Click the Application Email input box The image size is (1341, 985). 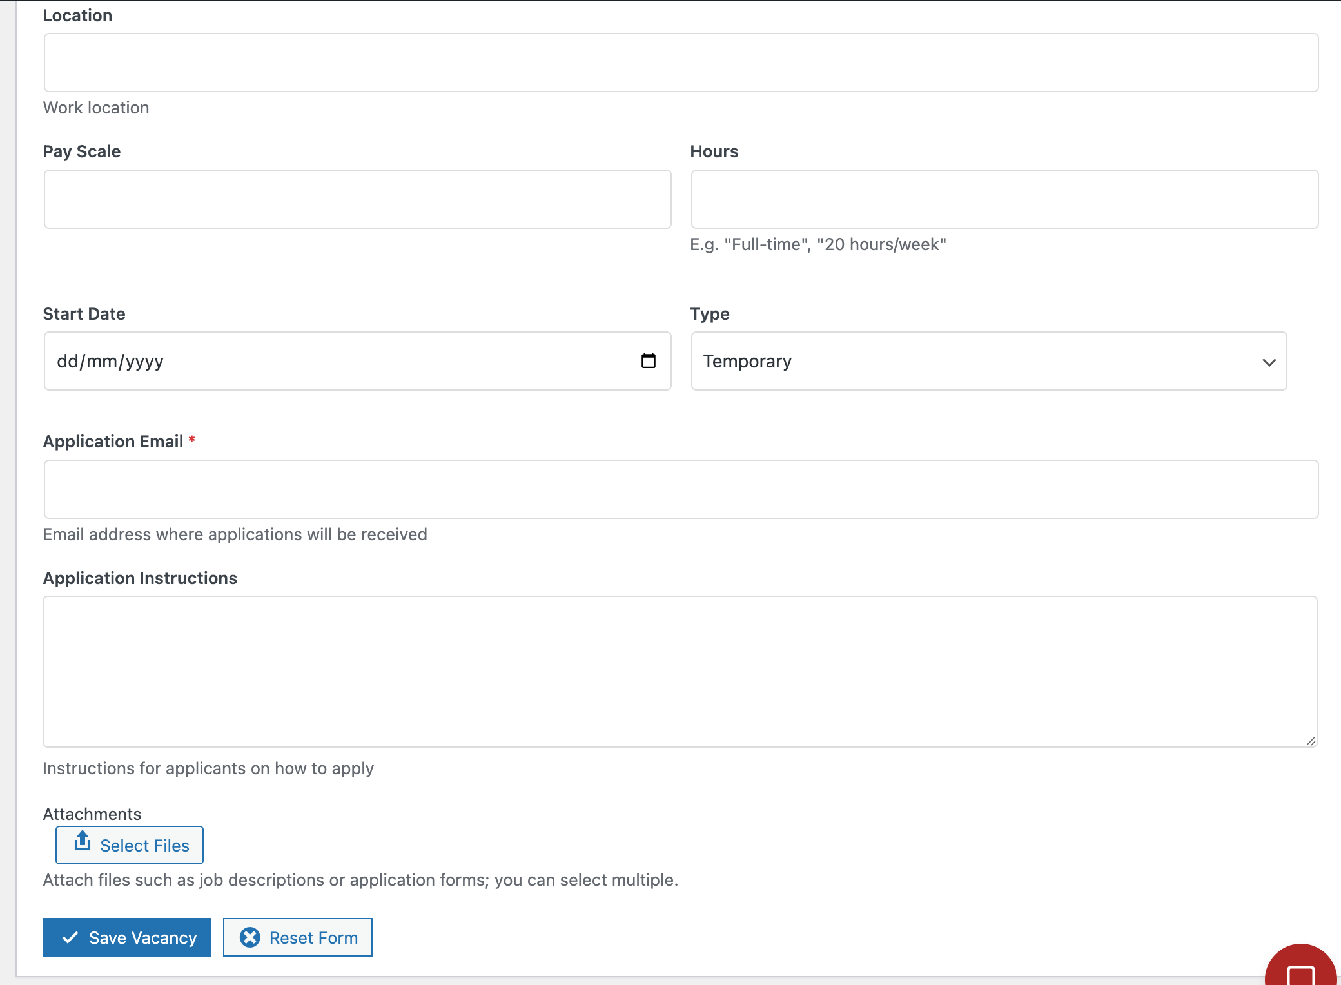(x=680, y=489)
